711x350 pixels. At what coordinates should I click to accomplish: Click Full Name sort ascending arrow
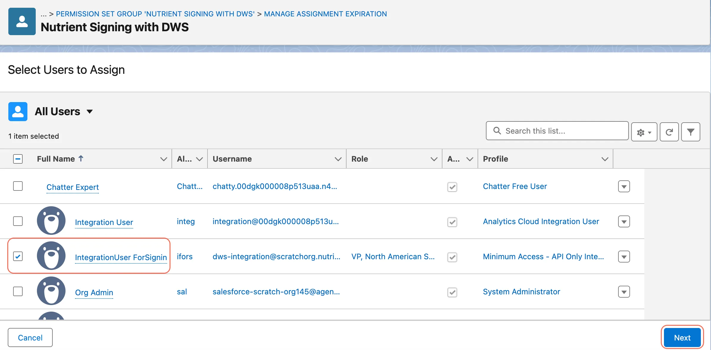[x=81, y=159]
